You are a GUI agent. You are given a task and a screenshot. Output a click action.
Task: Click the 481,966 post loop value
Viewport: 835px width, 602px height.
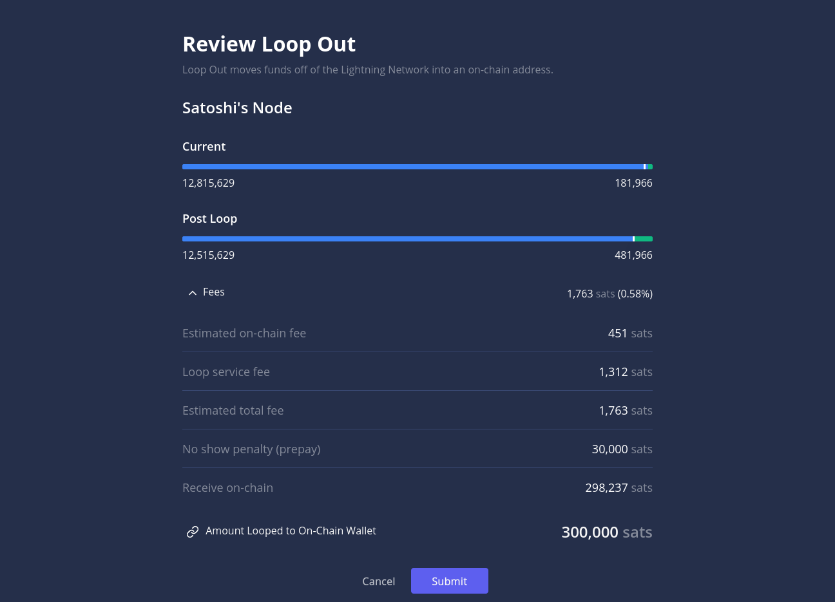pos(633,256)
